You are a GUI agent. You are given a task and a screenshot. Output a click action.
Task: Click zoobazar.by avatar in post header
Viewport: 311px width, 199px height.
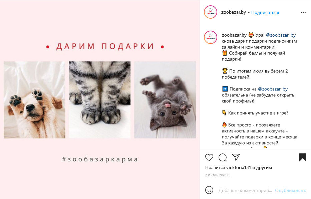[x=211, y=12]
